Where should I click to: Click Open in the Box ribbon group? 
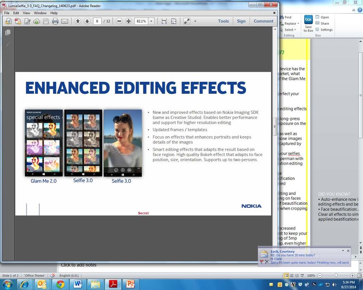322,17
